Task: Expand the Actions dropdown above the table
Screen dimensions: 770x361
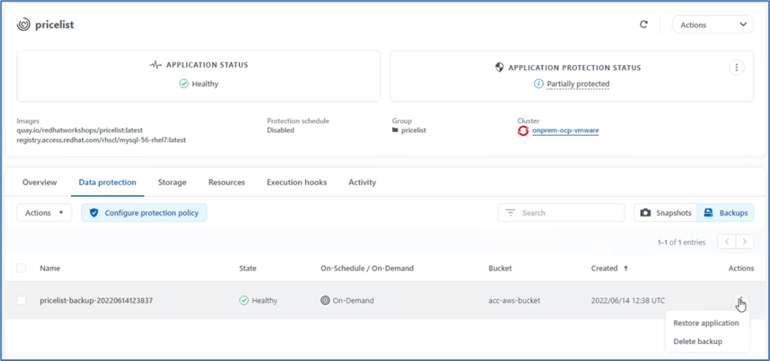Action: (44, 213)
